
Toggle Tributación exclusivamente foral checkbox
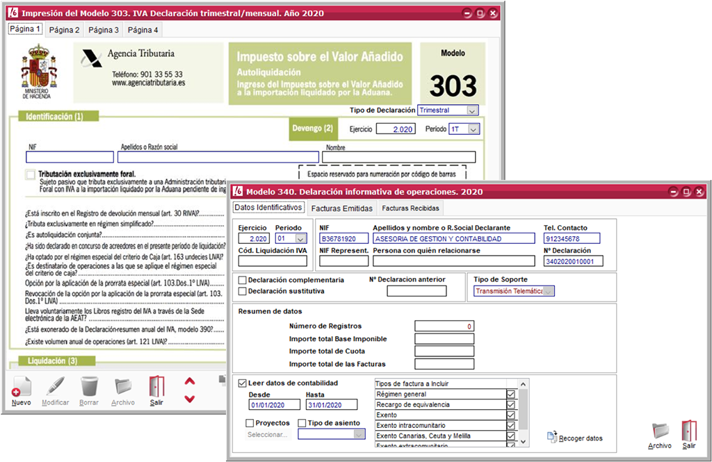pyautogui.click(x=31, y=174)
